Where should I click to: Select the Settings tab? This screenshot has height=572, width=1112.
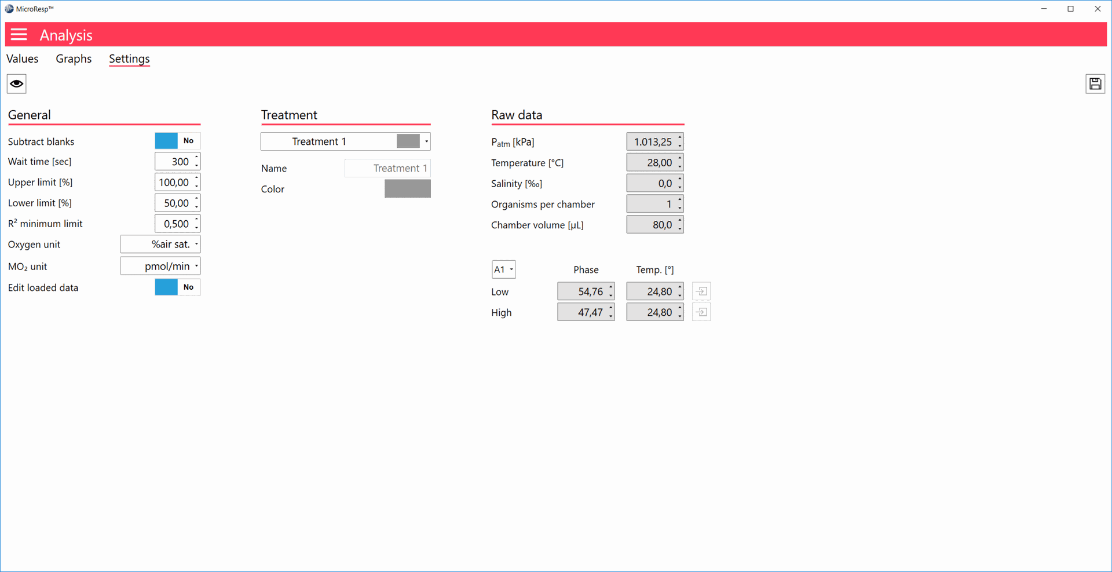tap(129, 59)
